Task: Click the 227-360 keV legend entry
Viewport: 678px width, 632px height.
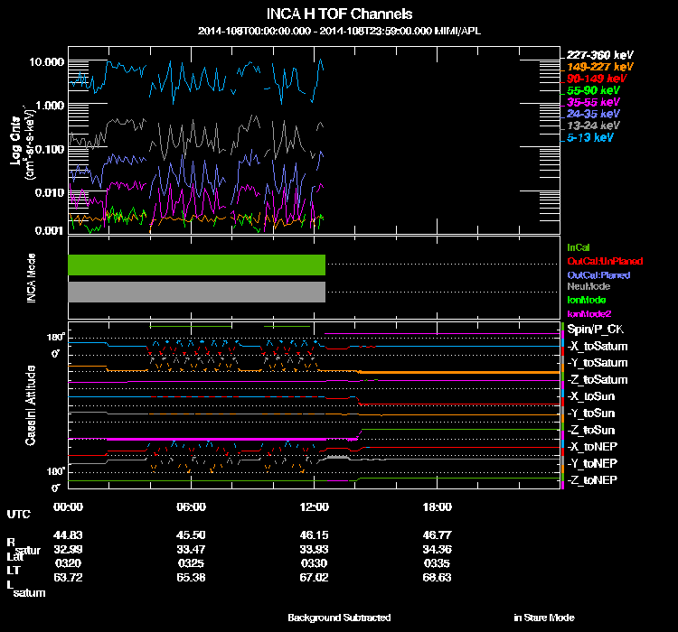Action: (x=593, y=54)
